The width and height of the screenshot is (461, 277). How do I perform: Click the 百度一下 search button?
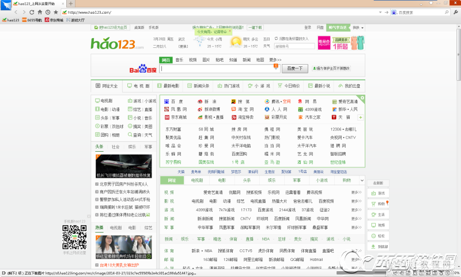295,69
